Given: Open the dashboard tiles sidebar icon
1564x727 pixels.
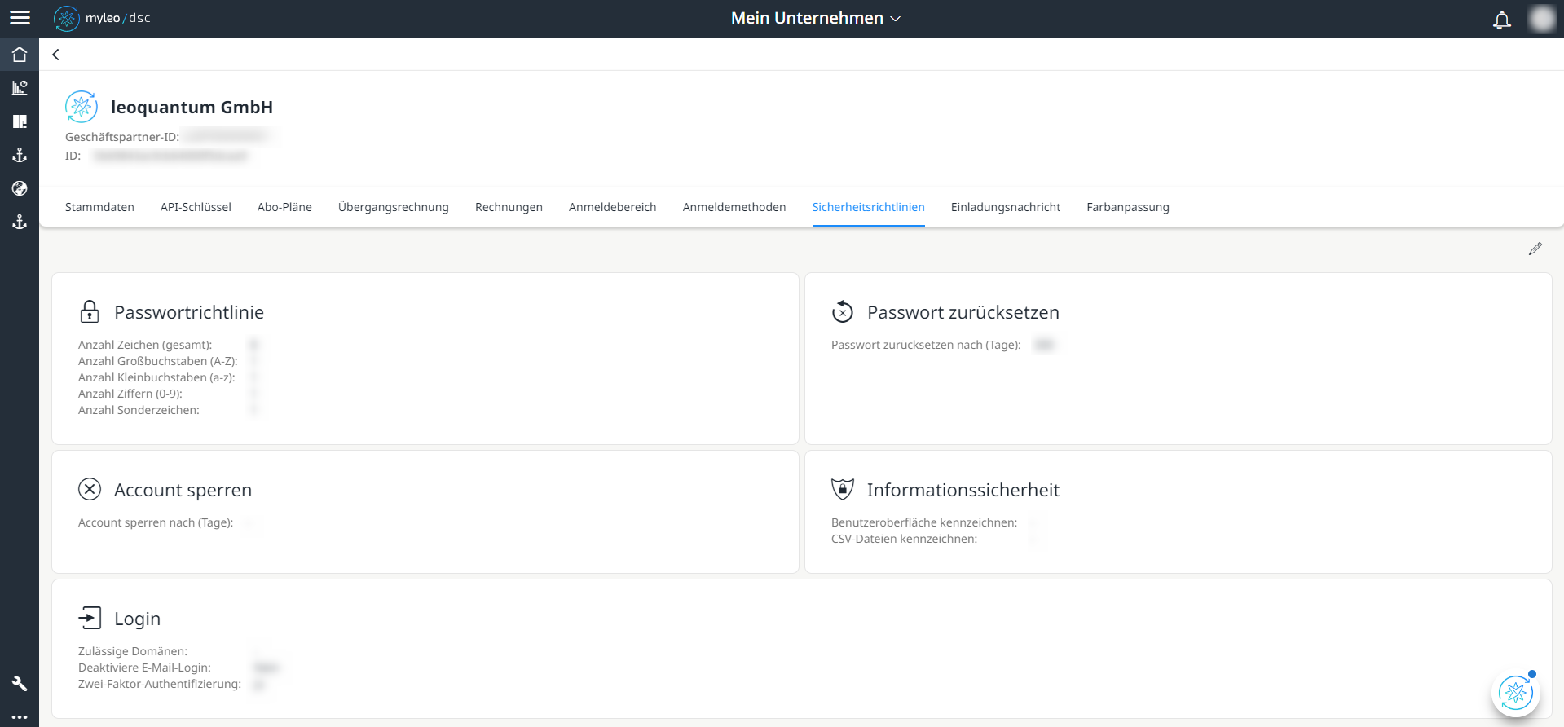Looking at the screenshot, I should click(x=20, y=121).
